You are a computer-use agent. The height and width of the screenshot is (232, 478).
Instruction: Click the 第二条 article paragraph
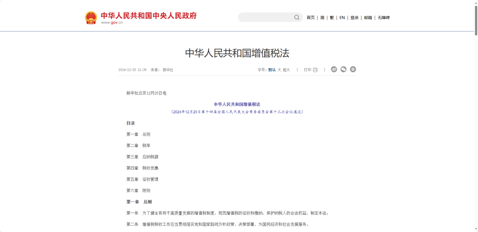click(x=218, y=224)
